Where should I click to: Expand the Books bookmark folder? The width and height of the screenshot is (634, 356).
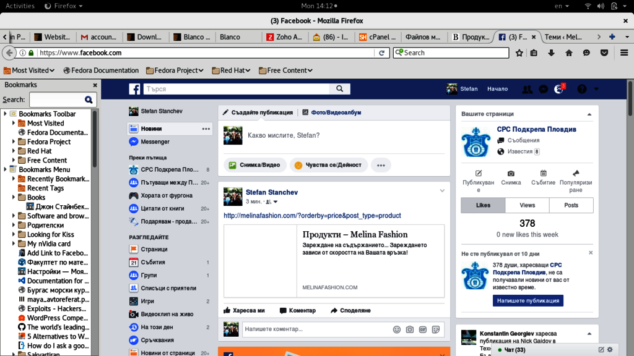[14, 197]
